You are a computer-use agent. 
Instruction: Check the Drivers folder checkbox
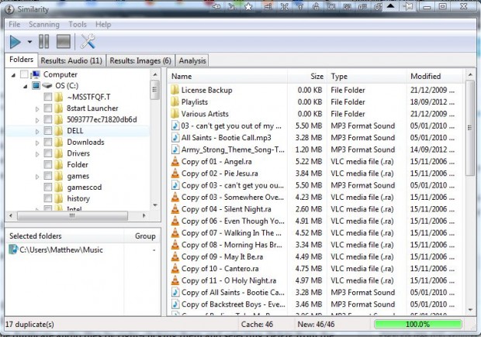point(48,153)
